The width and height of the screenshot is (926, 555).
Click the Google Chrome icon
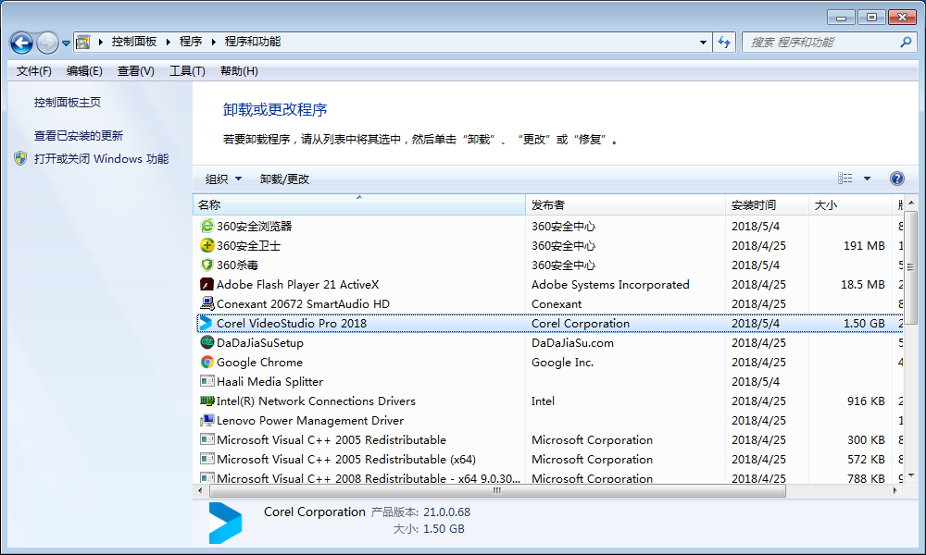pyautogui.click(x=206, y=362)
